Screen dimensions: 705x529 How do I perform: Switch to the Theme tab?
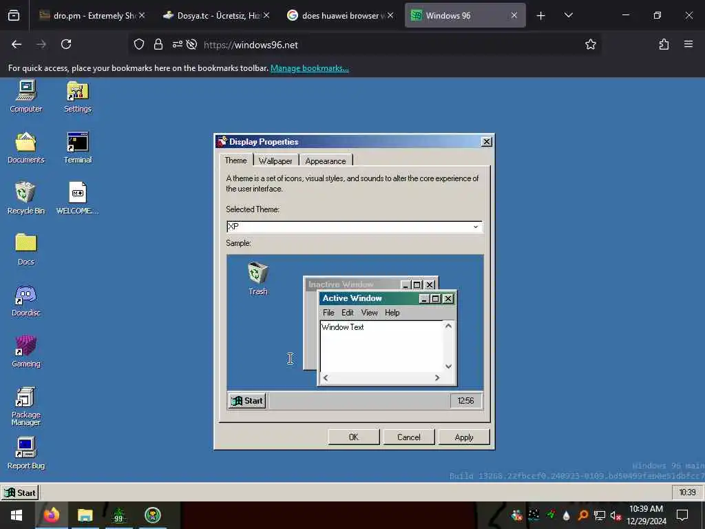pos(235,160)
